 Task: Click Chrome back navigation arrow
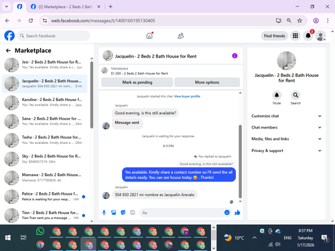click(x=7, y=21)
